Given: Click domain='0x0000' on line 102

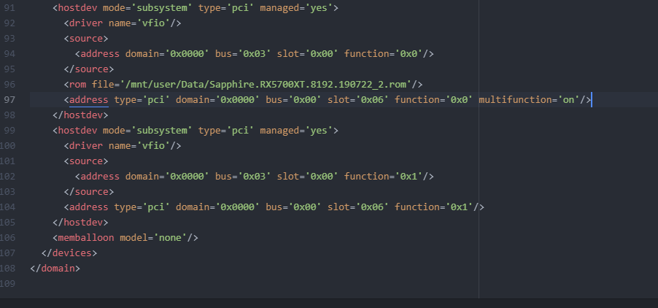Looking at the screenshot, I should click(167, 176).
